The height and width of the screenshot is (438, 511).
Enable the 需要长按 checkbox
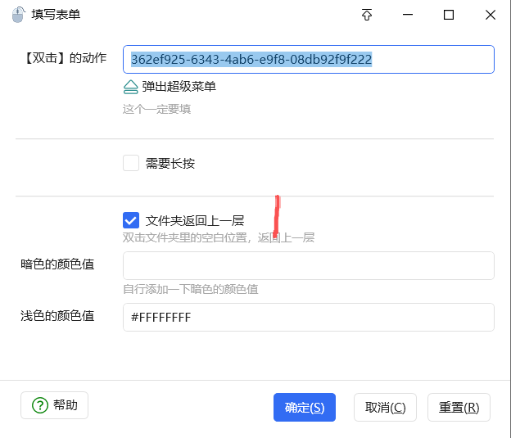pos(131,163)
